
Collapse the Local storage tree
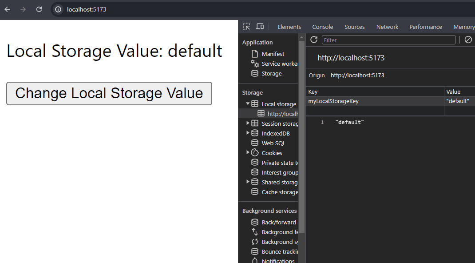click(x=248, y=104)
